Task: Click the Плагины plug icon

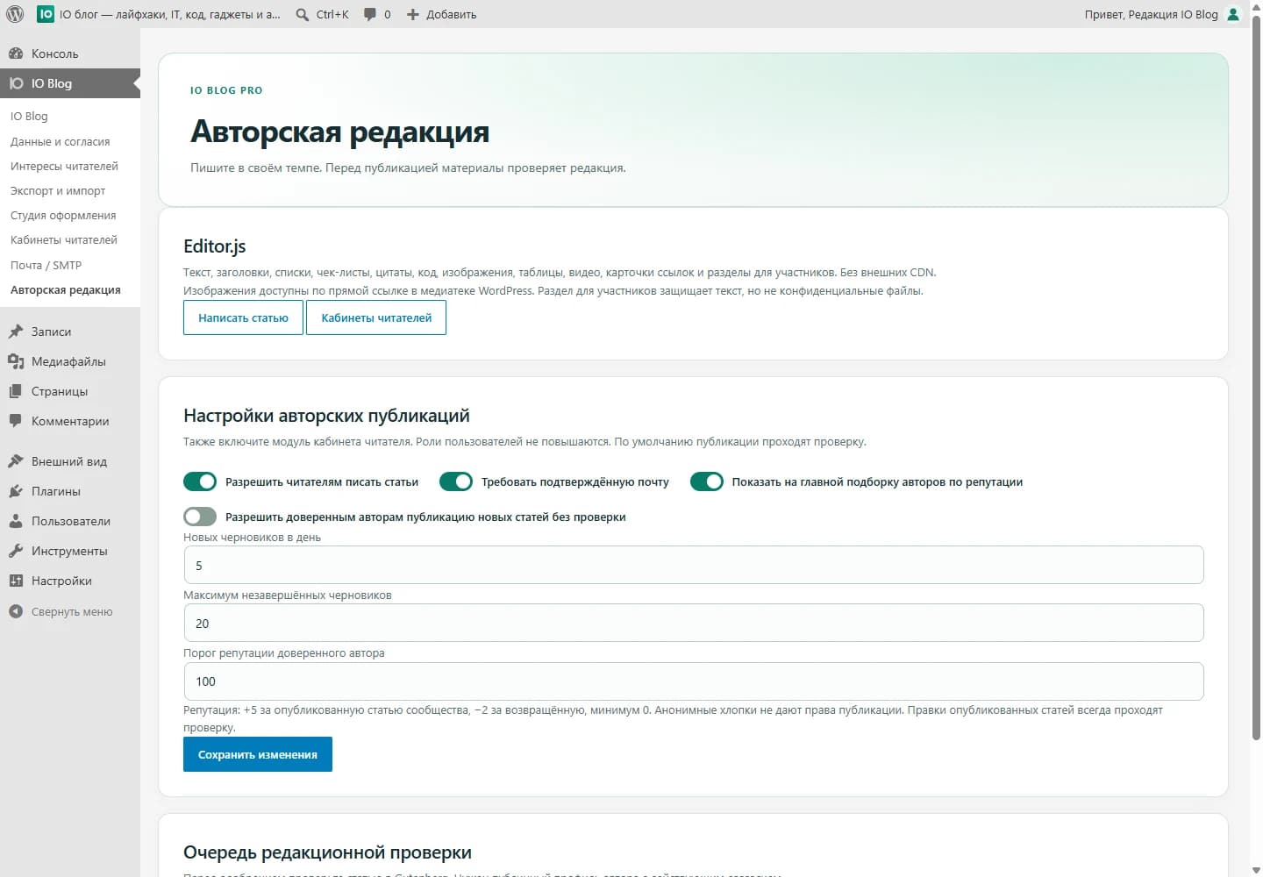Action: [x=16, y=491]
